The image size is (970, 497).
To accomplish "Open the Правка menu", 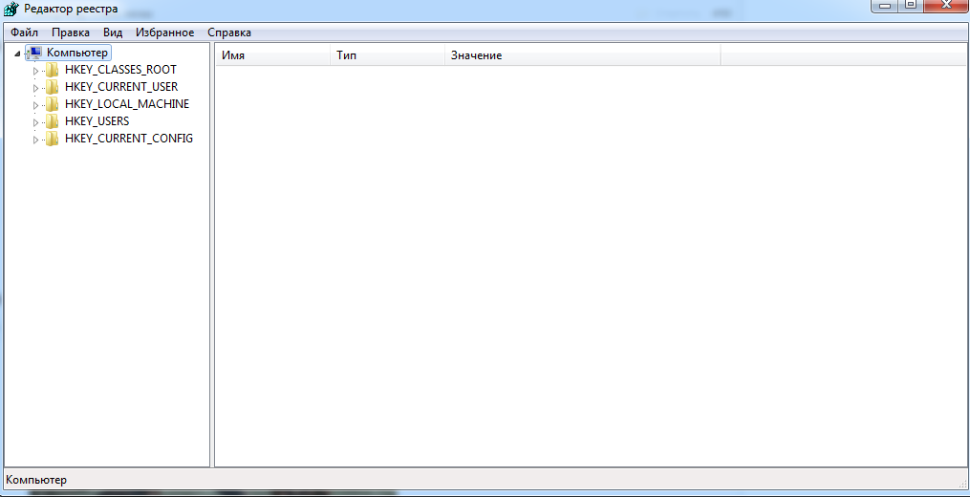I will 71,32.
